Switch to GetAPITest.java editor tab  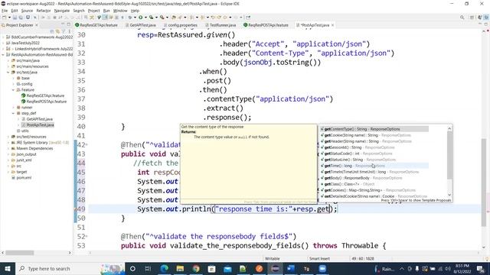click(x=140, y=25)
